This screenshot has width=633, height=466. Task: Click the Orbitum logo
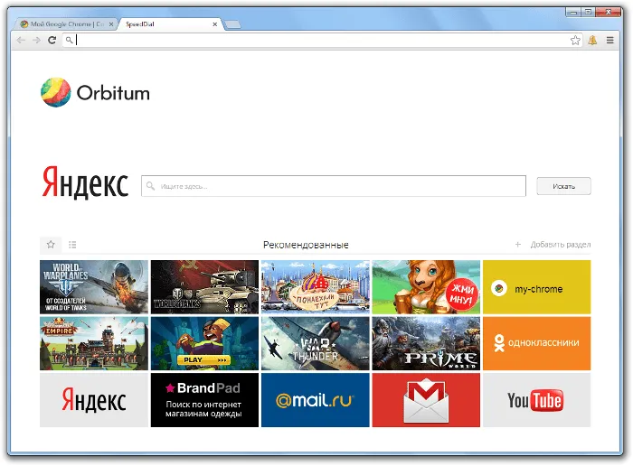tap(95, 93)
